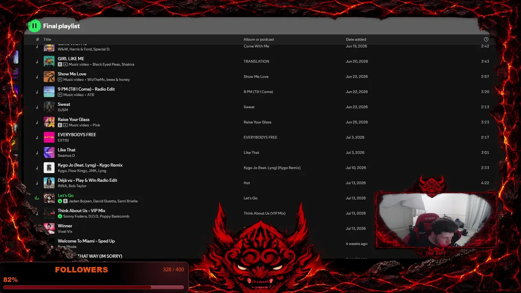This screenshot has width=521, height=293.
Task: Click the Kygo Jo track cover art
Action: pos(49,168)
